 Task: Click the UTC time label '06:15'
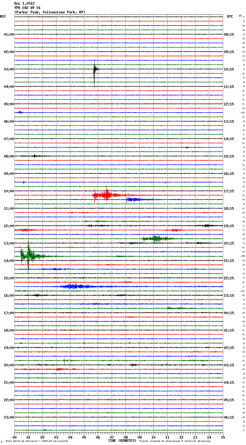(229, 417)
